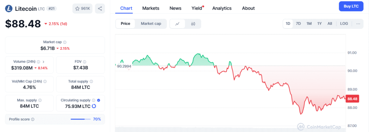
Task: Click the Profile score progress bar
Action: click(80, 119)
